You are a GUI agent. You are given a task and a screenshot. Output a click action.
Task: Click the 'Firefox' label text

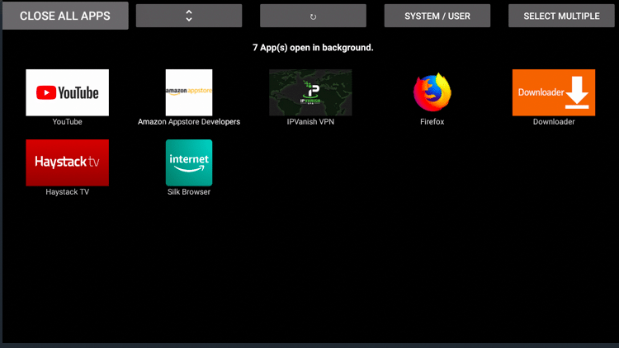[432, 121]
